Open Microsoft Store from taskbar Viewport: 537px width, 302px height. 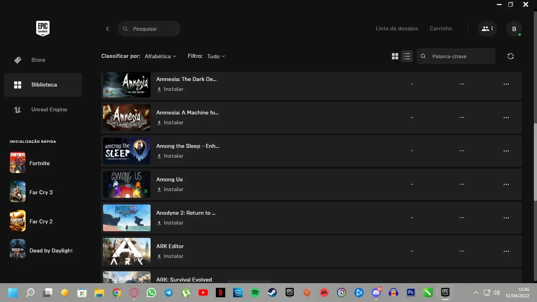pyautogui.click(x=82, y=293)
